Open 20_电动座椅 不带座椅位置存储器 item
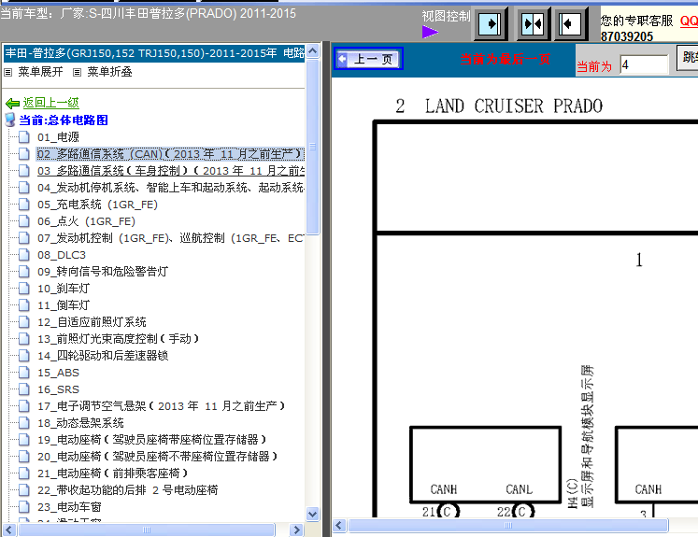This screenshot has height=537, width=698. pyautogui.click(x=158, y=457)
